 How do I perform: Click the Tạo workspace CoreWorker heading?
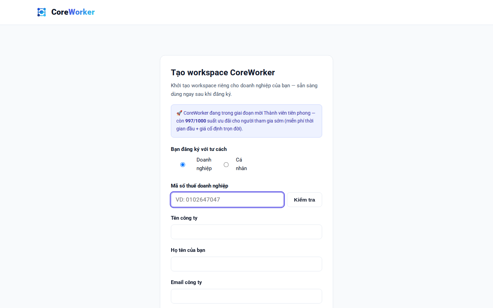223,73
